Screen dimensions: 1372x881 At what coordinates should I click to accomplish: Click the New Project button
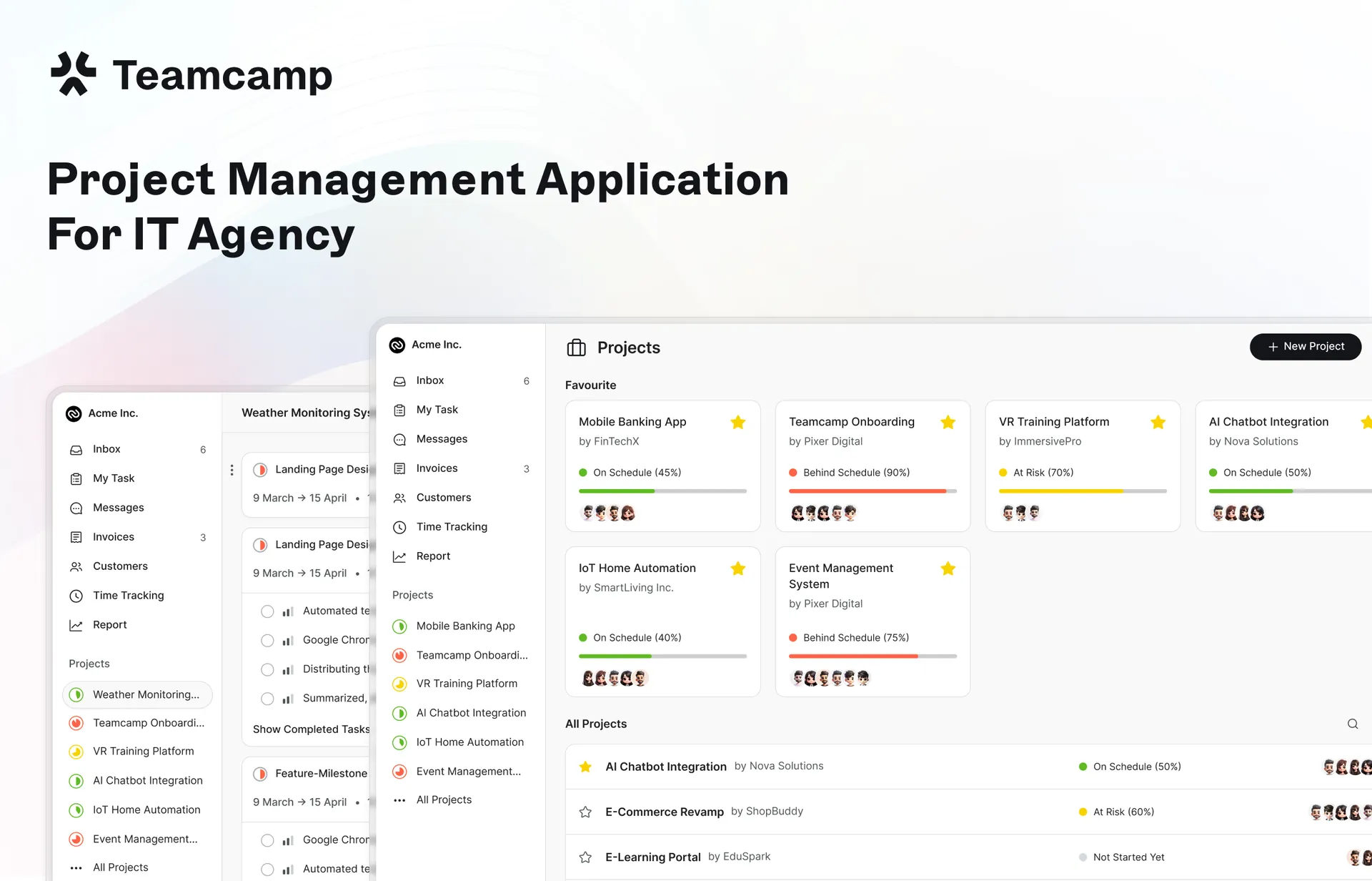pyautogui.click(x=1305, y=347)
